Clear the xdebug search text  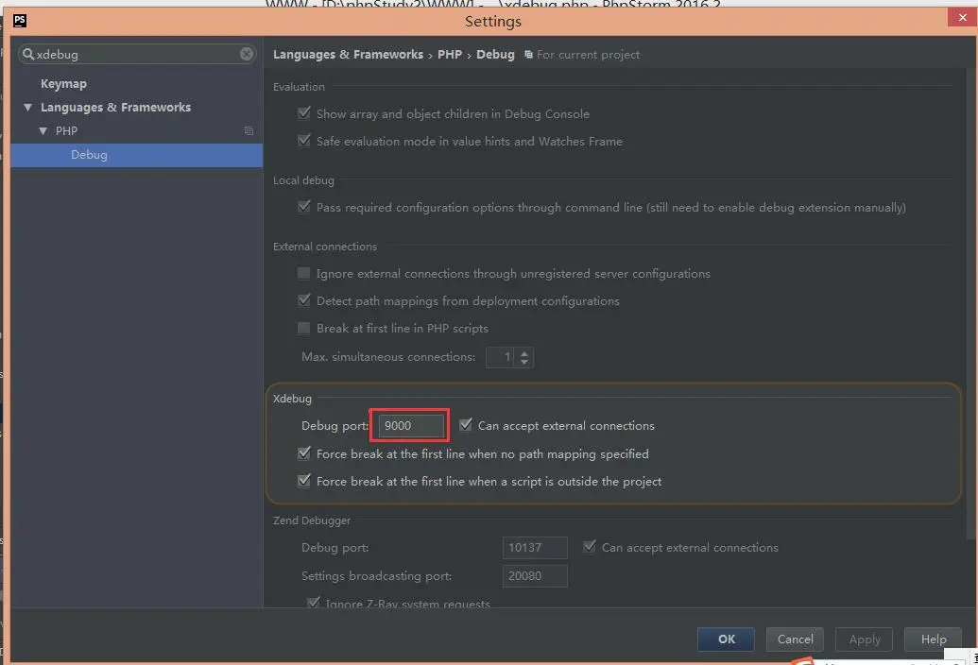[247, 54]
